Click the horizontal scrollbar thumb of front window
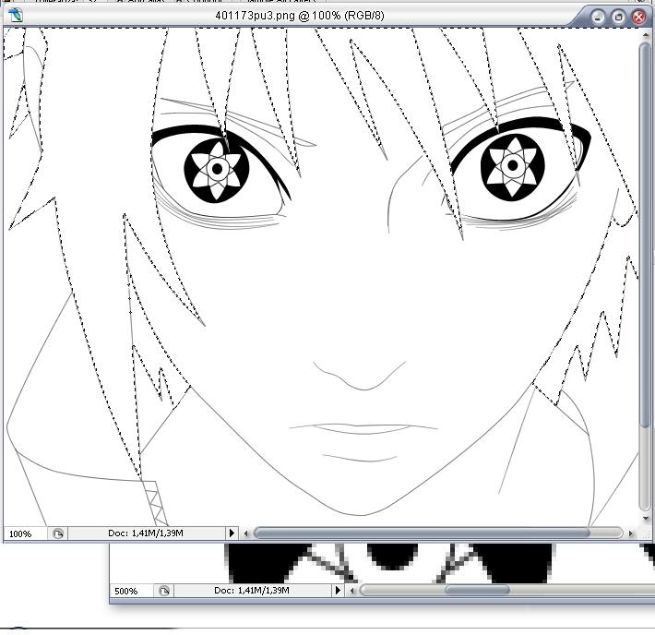The image size is (655, 635). coord(421,533)
